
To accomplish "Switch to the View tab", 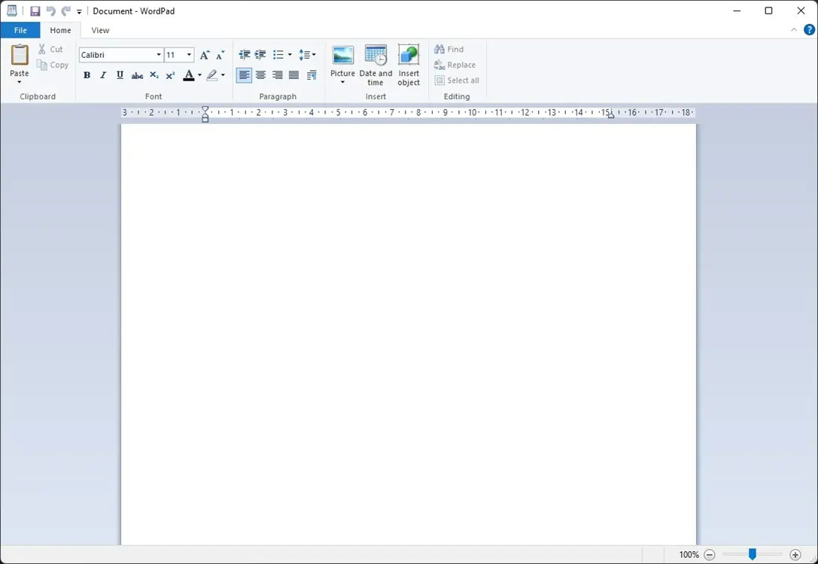I will [x=100, y=30].
